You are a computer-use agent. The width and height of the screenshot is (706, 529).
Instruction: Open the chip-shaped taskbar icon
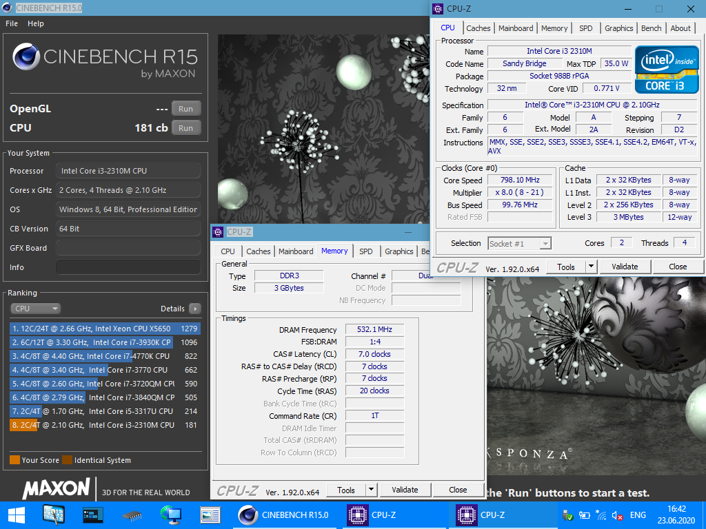point(132,515)
